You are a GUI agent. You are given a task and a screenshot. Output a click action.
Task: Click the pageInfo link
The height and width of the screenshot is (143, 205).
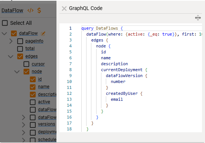34,41
